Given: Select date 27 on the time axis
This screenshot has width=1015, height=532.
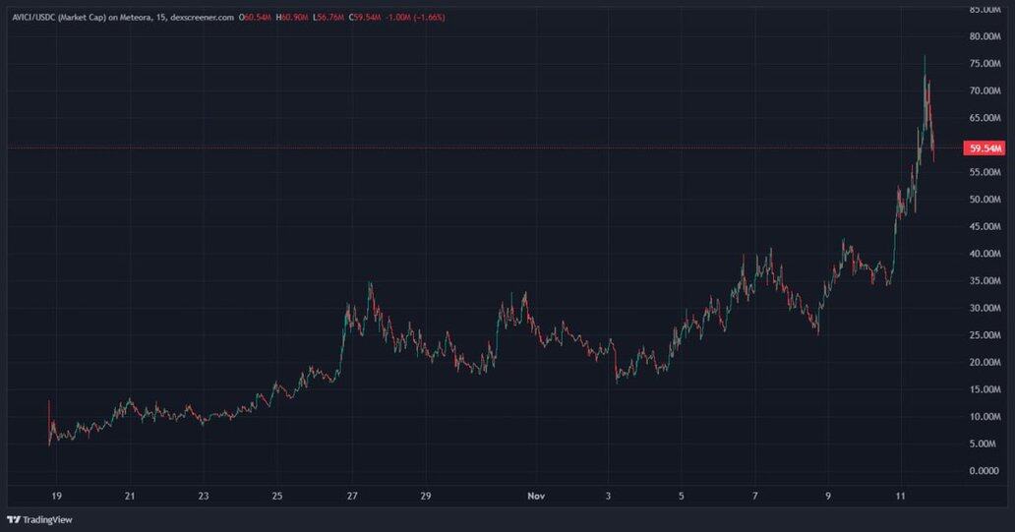Looking at the screenshot, I should coord(351,497).
